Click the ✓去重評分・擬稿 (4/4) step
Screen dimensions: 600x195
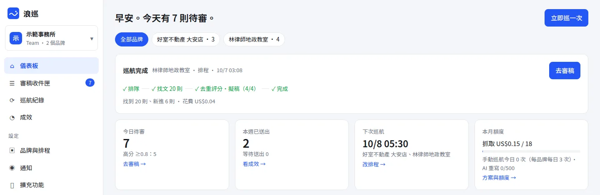(225, 89)
